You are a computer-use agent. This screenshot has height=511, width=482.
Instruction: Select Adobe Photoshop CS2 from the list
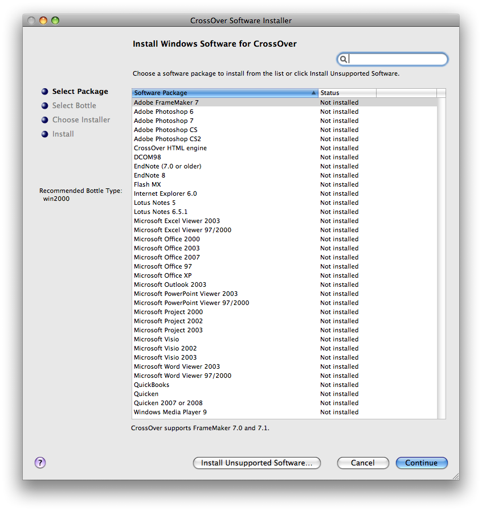168,139
